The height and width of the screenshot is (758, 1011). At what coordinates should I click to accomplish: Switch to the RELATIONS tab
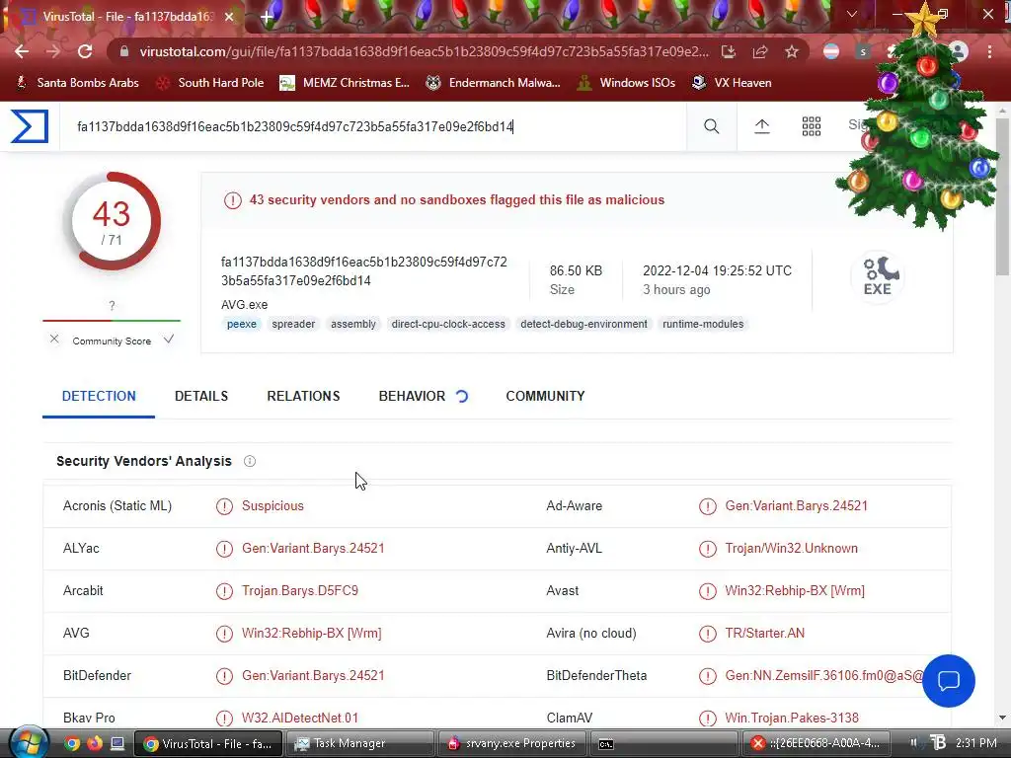pos(303,396)
